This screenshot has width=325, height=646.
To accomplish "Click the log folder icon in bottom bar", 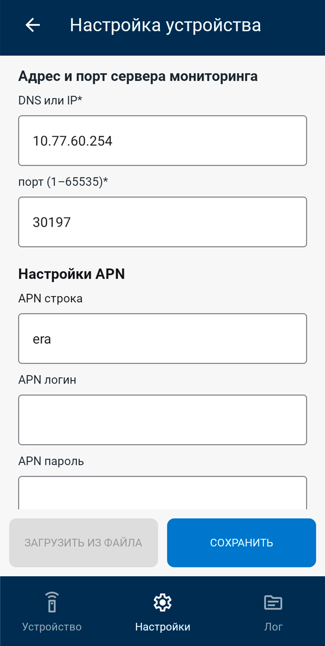I will [x=273, y=602].
